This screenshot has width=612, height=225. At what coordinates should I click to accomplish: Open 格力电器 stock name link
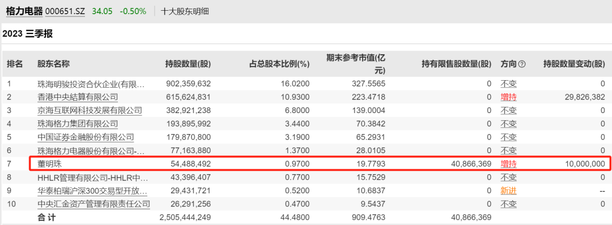pyautogui.click(x=24, y=11)
